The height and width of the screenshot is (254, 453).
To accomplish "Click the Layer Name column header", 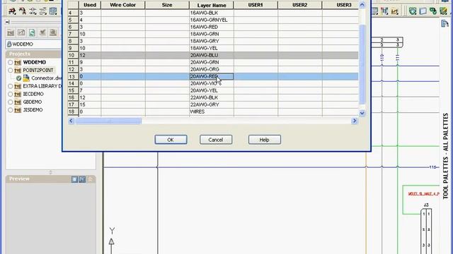I will tap(212, 5).
